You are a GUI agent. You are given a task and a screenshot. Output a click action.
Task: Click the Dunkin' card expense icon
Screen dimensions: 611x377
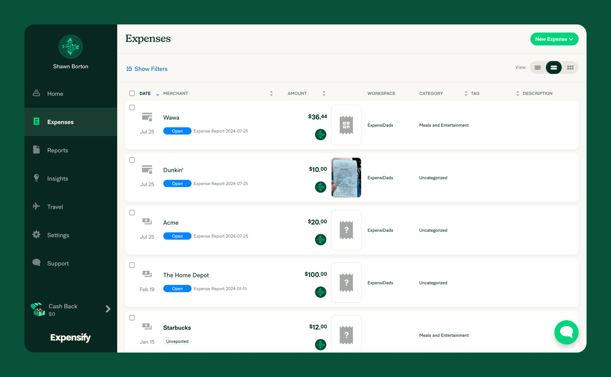(x=147, y=170)
